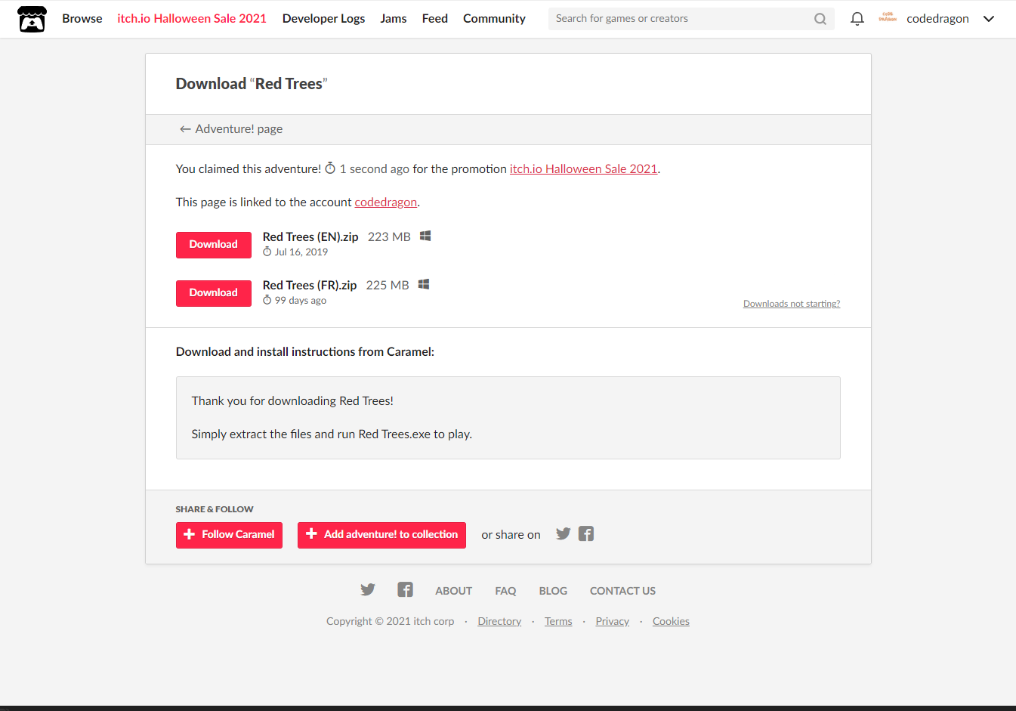
Task: Click 'Downloads not starting?' help link
Action: click(x=792, y=304)
